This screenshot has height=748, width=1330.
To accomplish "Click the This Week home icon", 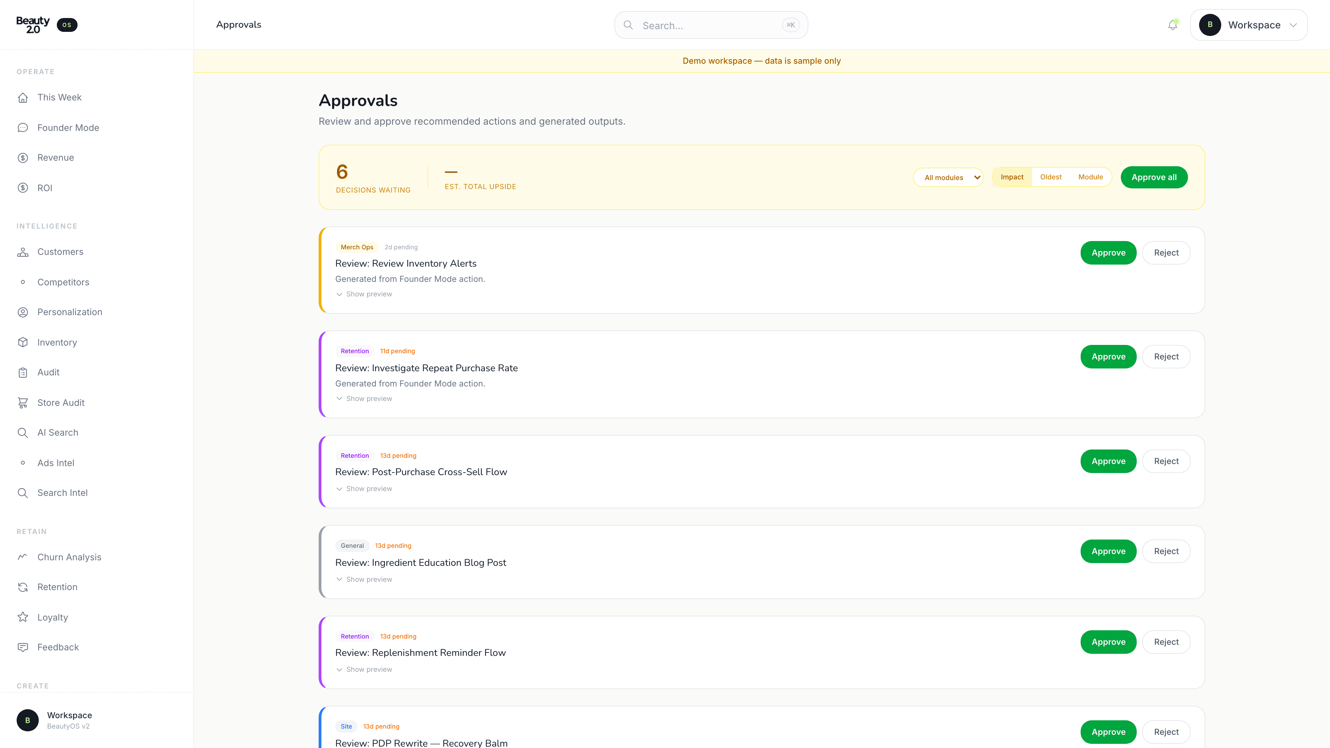I will click(23, 98).
